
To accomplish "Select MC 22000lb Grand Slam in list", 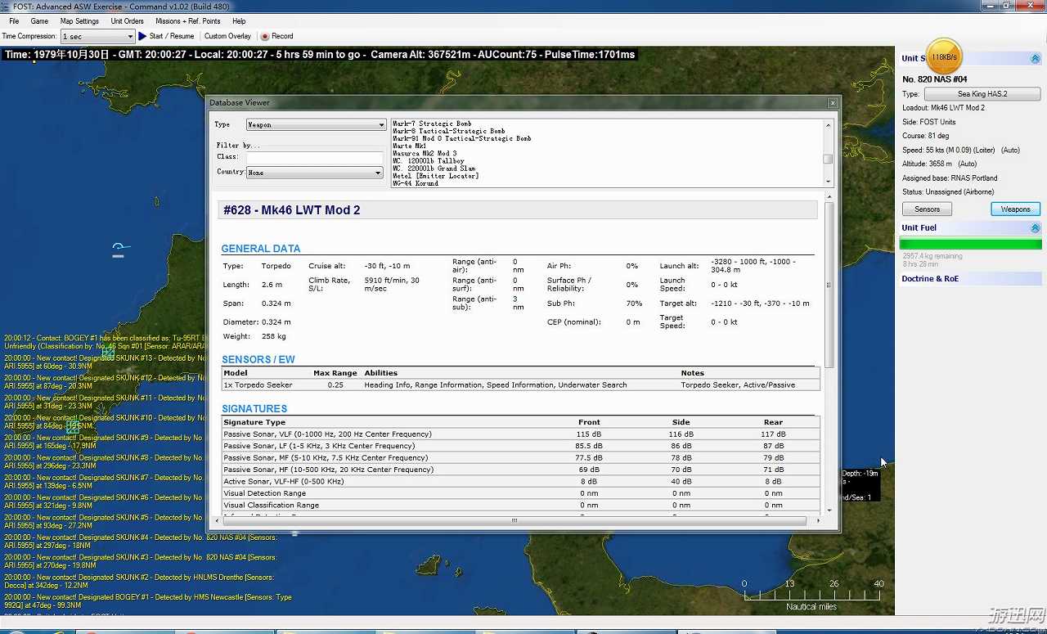I will pos(434,169).
